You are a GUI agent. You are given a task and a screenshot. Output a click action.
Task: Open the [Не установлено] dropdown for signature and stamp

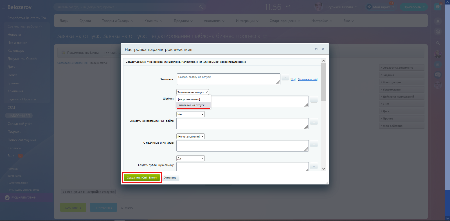point(190,136)
